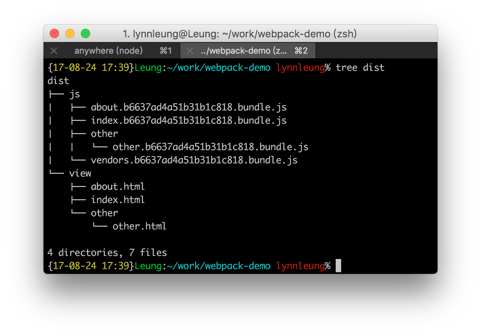The width and height of the screenshot is (481, 336).
Task: Click the "tree dist" command text
Action: click(360, 68)
